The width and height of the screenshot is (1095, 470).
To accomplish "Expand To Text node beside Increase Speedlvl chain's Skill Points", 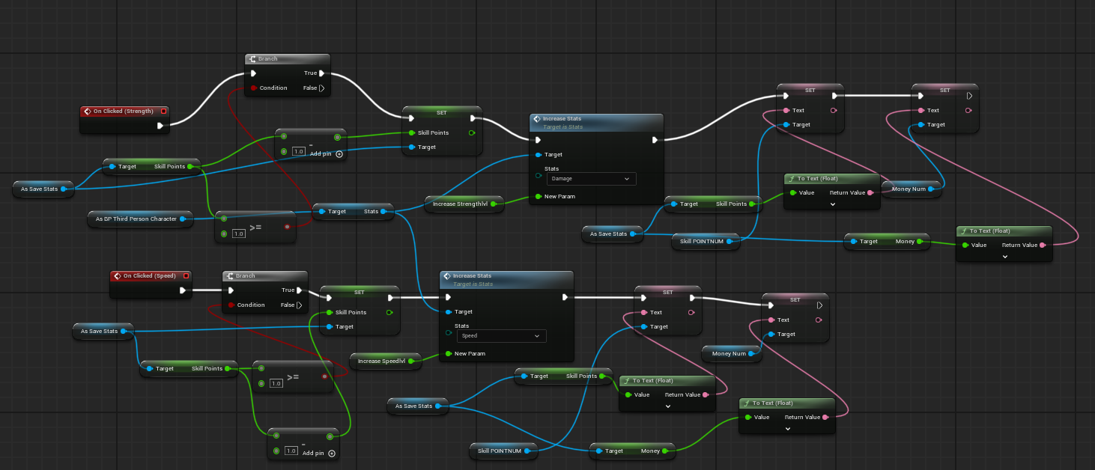I will pyautogui.click(x=668, y=406).
